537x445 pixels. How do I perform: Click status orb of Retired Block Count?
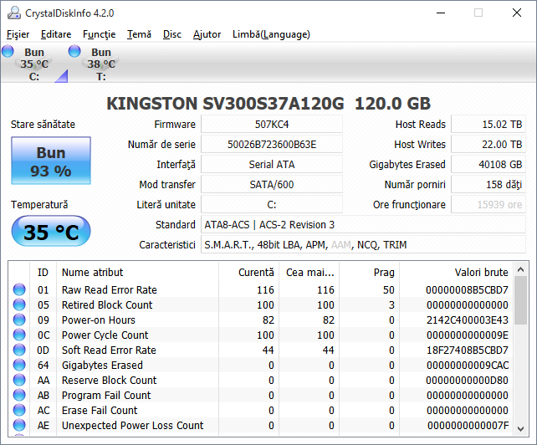point(19,304)
